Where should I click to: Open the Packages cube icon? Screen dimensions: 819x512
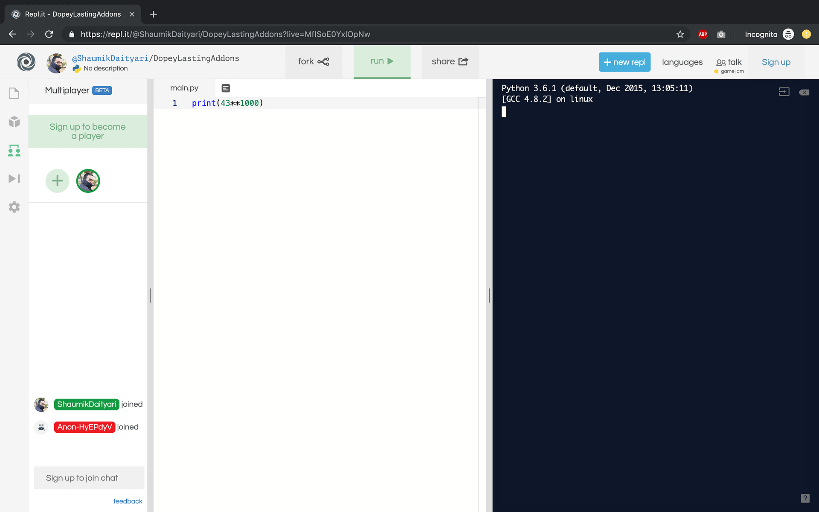[x=14, y=122]
